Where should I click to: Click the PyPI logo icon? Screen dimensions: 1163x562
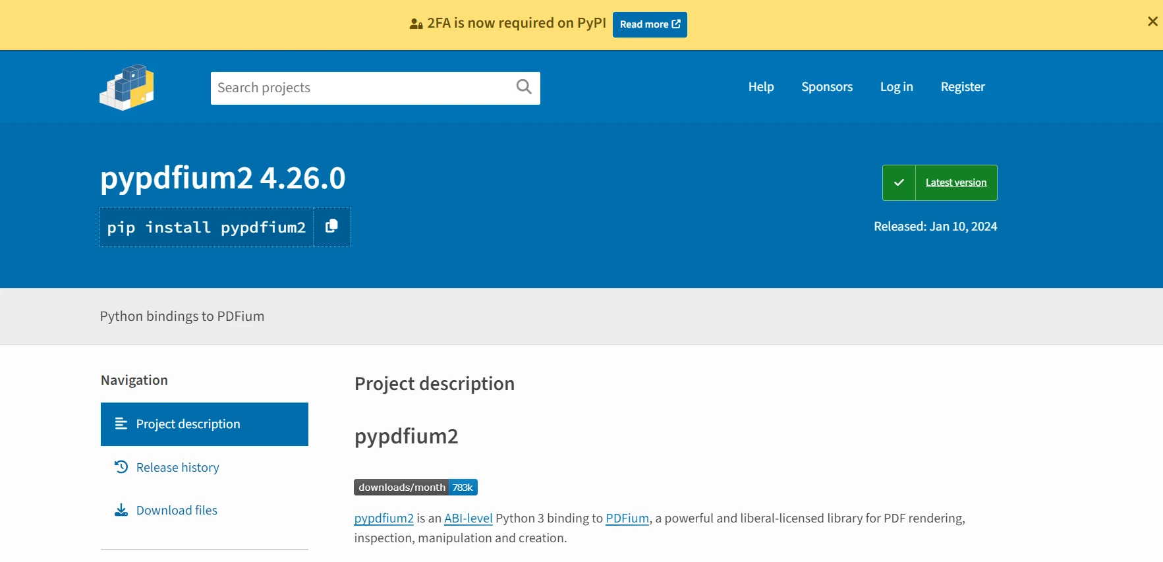127,87
